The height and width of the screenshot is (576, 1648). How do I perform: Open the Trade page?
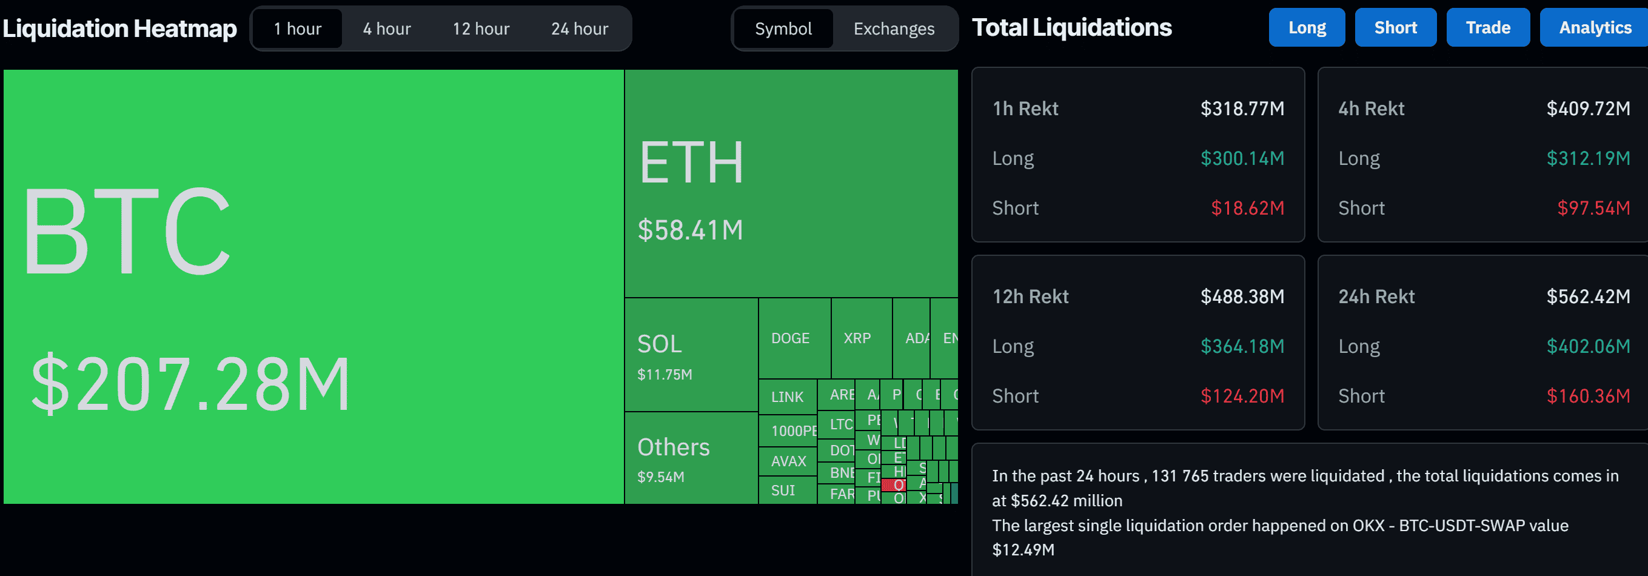coord(1487,27)
